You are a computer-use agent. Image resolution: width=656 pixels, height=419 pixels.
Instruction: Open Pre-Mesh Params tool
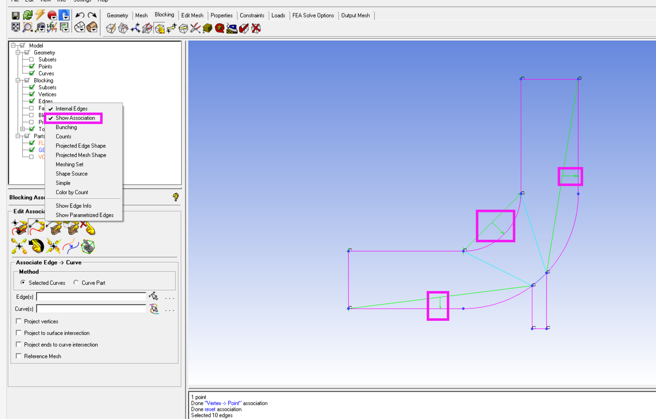[x=208, y=28]
